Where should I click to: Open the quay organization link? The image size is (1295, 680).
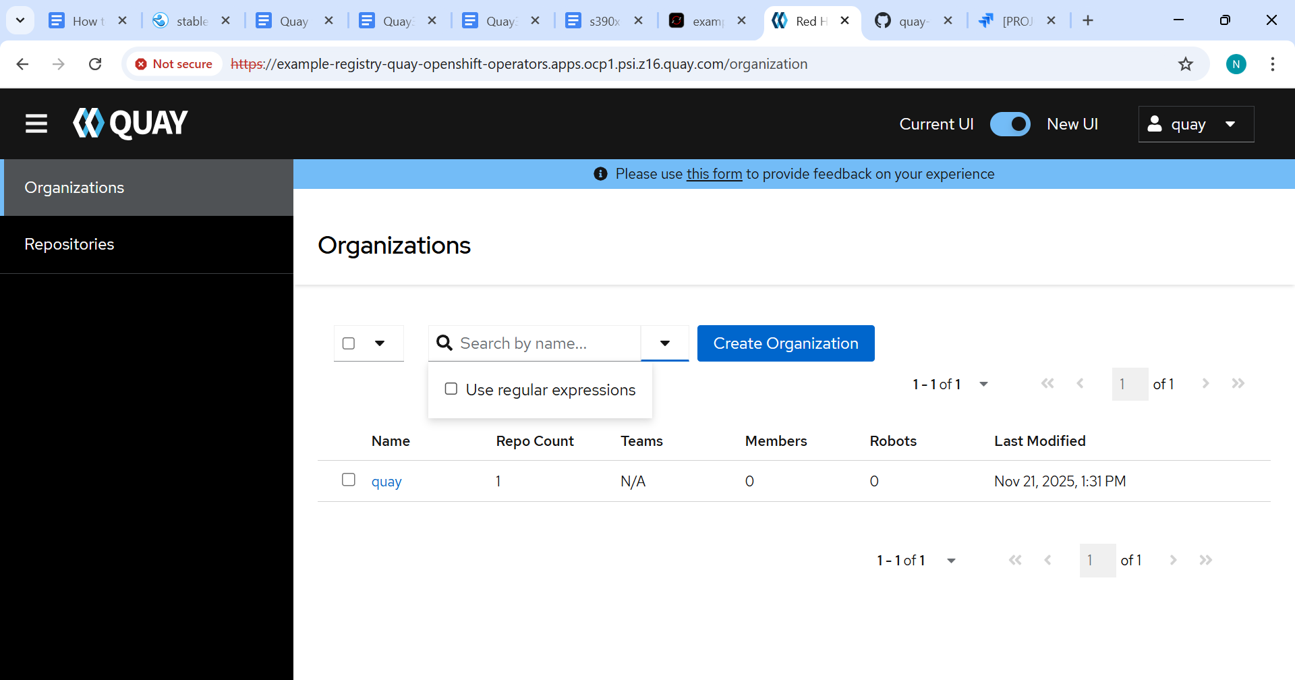[386, 482]
